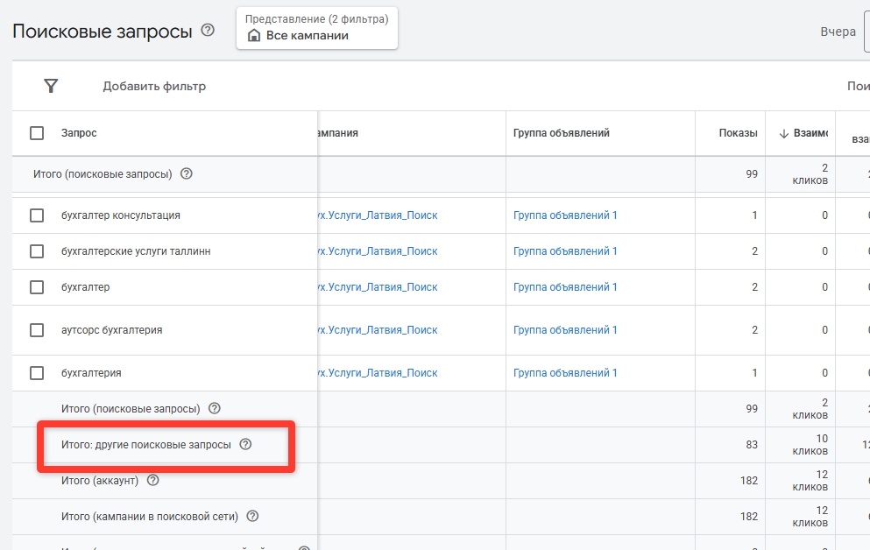The width and height of the screenshot is (870, 550).
Task: Click help icon in top Итого (поисковые запросы) row
Action: pos(187,173)
